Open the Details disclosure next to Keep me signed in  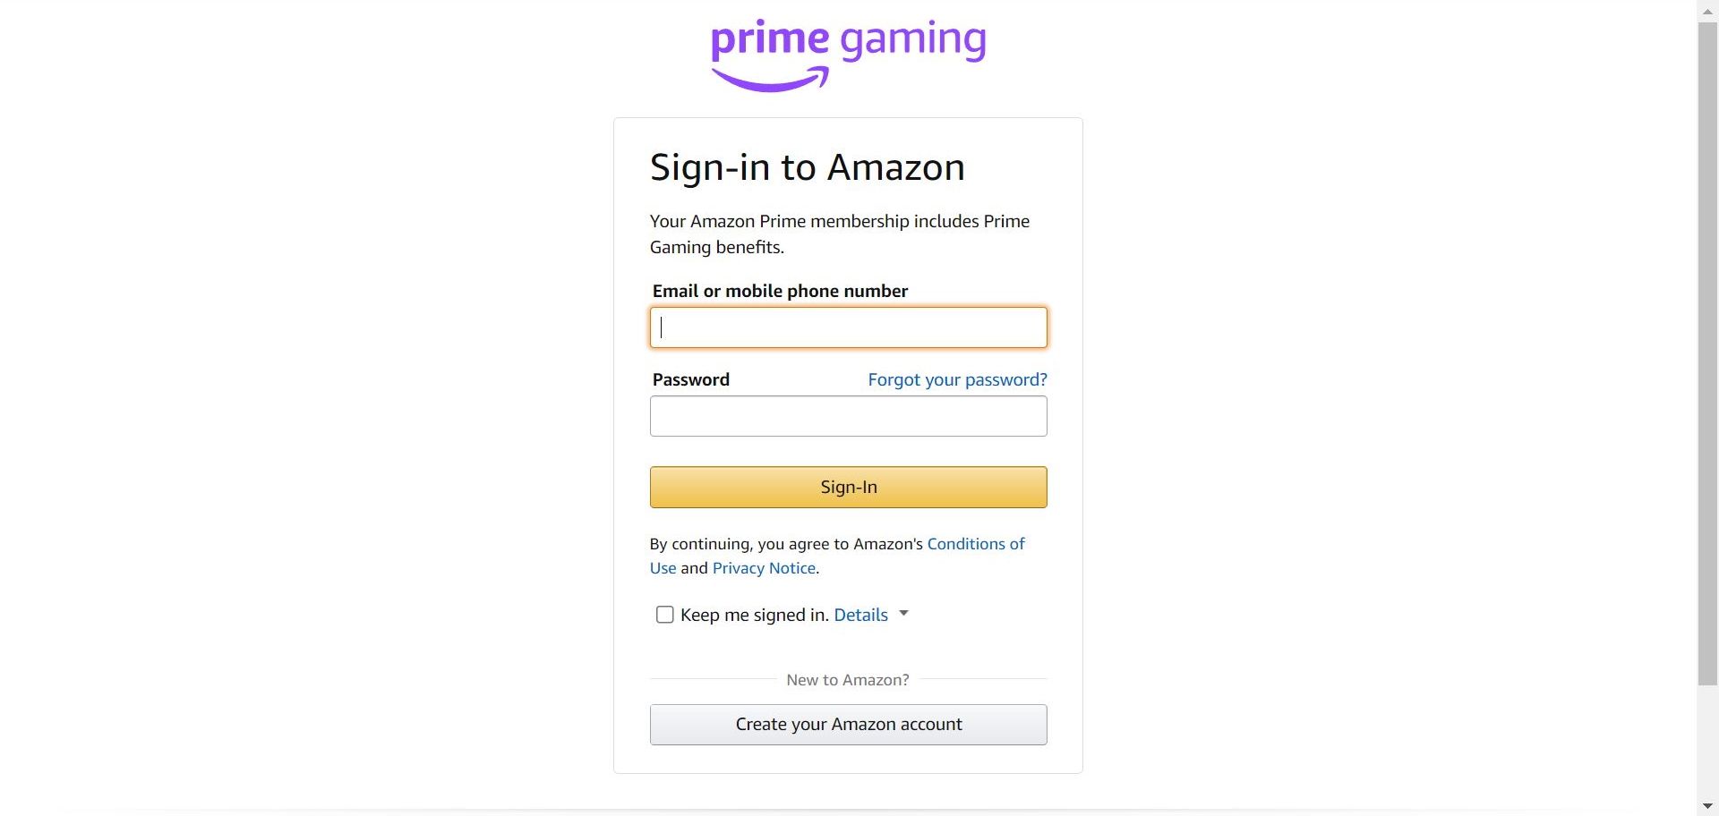[860, 615]
